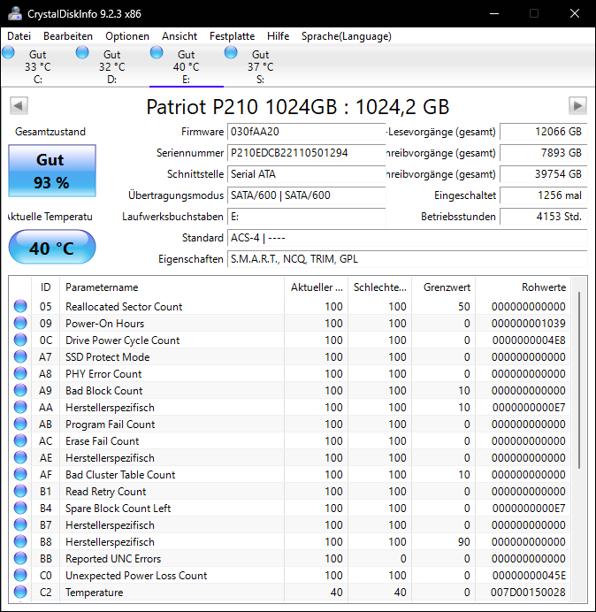Select the Temperature raw value 007D00150028
596x612 pixels.
click(x=528, y=592)
